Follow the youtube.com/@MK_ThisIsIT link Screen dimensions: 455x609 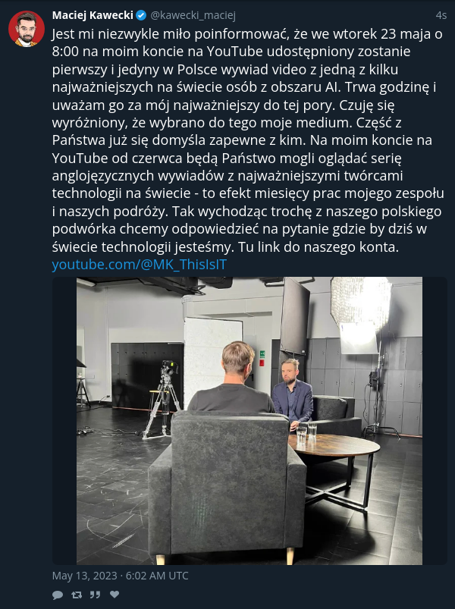pyautogui.click(x=140, y=265)
